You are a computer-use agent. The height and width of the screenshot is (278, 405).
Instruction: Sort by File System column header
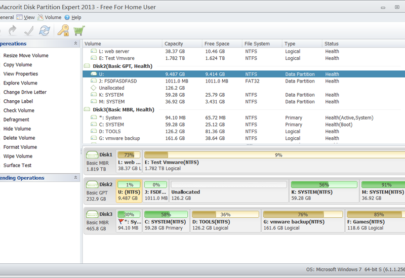click(x=262, y=44)
